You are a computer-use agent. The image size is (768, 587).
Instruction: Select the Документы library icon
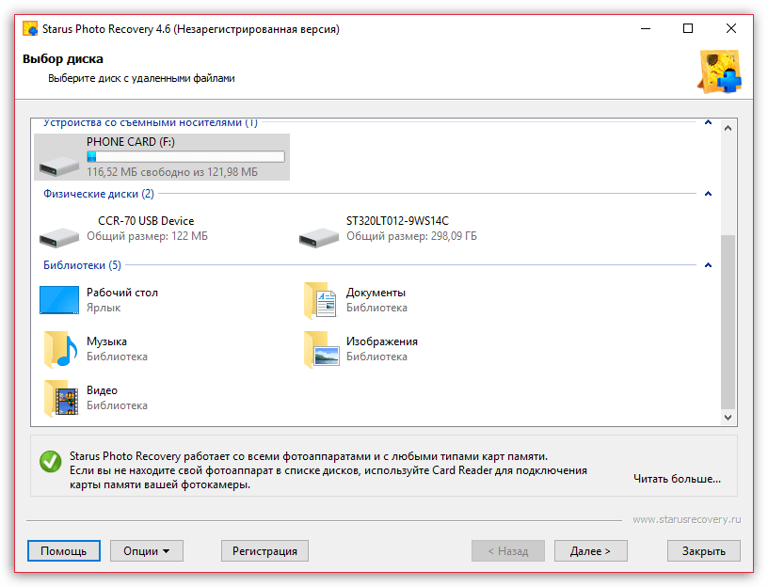[321, 300]
